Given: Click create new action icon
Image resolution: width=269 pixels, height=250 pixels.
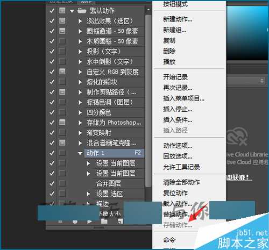Looking at the screenshot, I should point(121,222).
